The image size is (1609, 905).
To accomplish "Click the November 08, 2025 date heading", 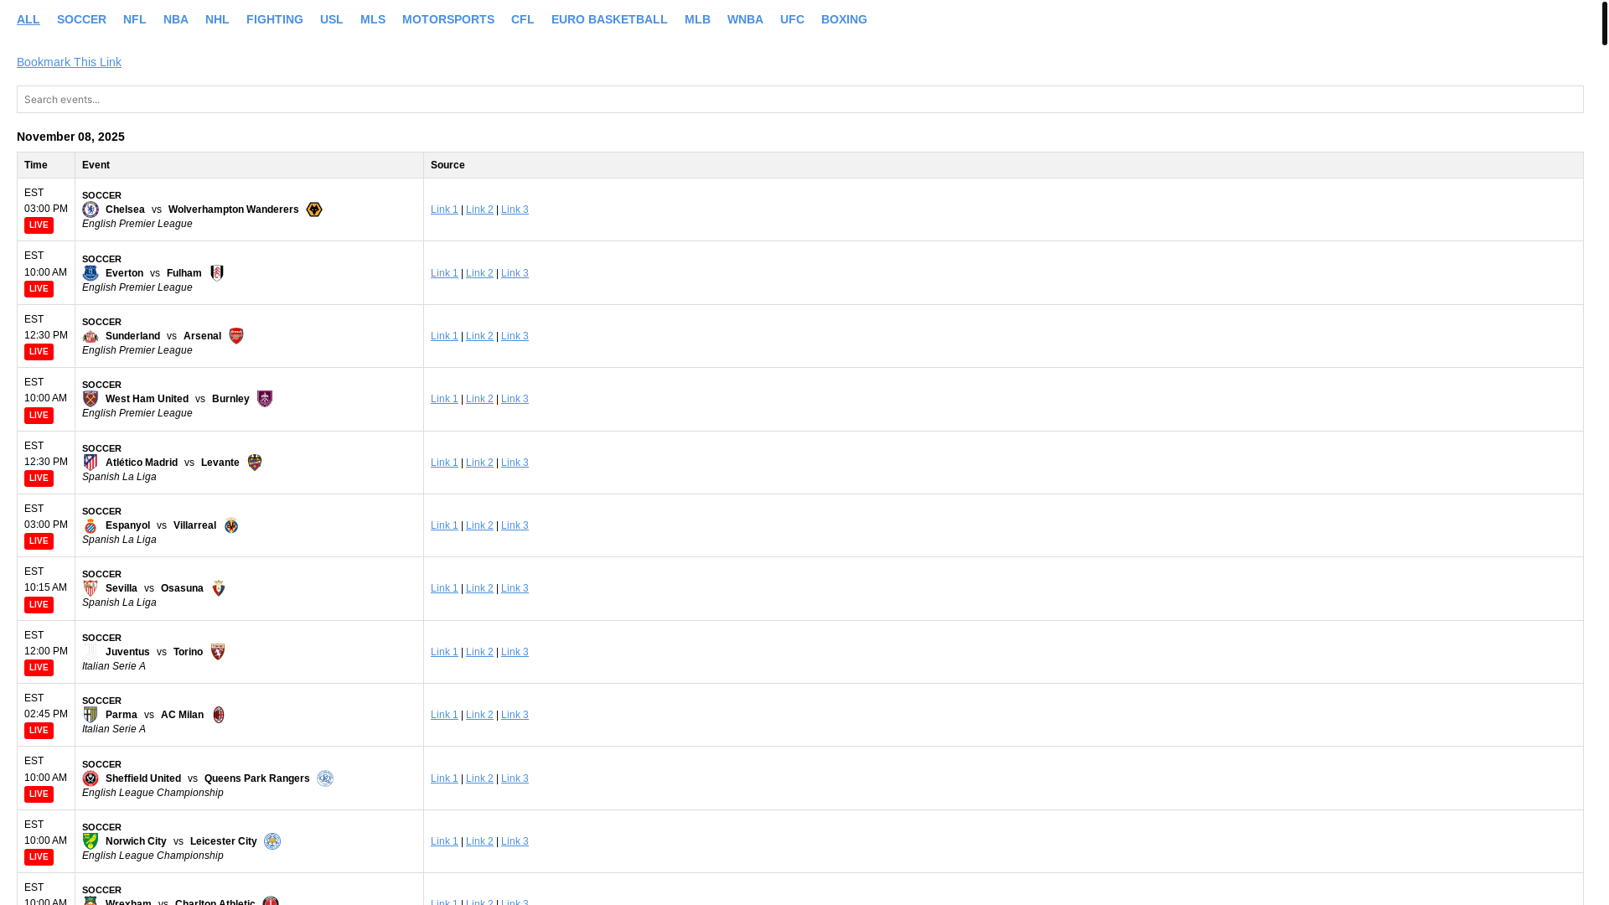I will coord(70,137).
